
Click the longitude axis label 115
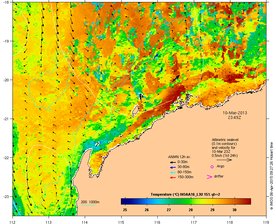tap(121, 222)
